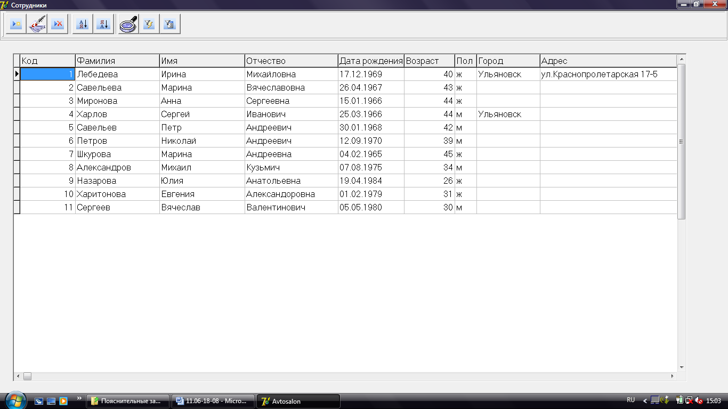728x409 pixels.
Task: Select the Лебедева surname cell
Action: (x=117, y=74)
